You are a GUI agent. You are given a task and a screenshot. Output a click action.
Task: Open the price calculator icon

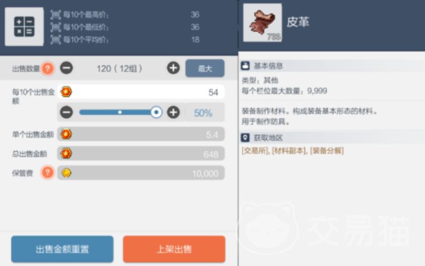click(x=24, y=26)
